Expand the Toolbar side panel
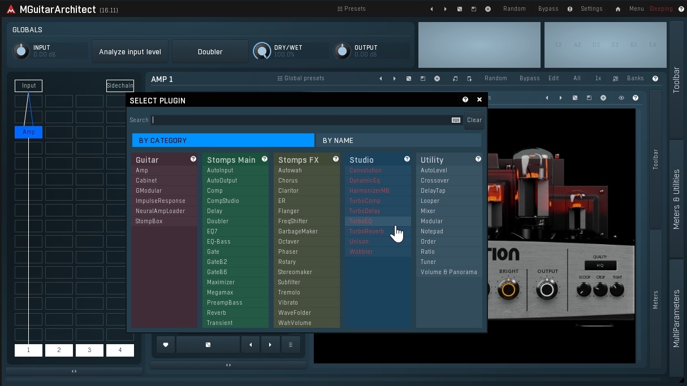Viewport: 687px width, 386px height. (676, 79)
